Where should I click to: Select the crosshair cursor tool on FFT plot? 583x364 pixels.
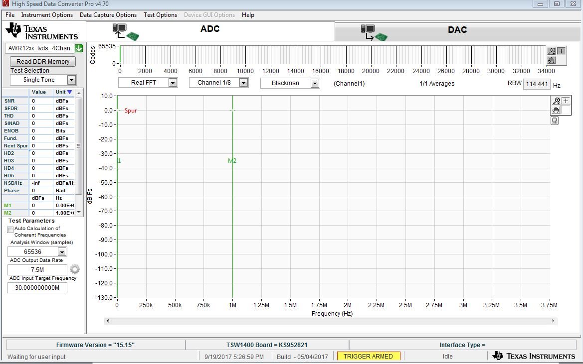(566, 101)
